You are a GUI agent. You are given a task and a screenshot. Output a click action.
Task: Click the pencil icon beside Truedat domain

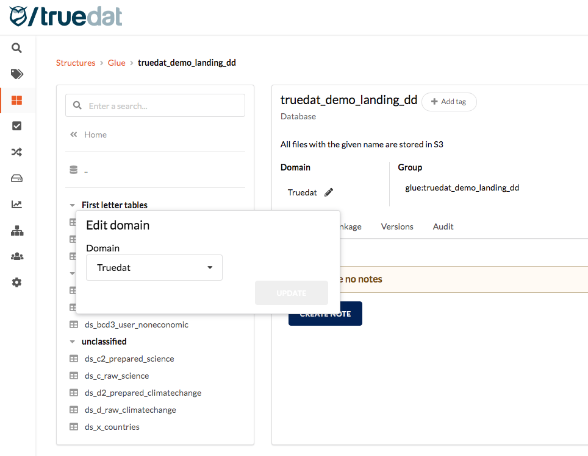329,192
